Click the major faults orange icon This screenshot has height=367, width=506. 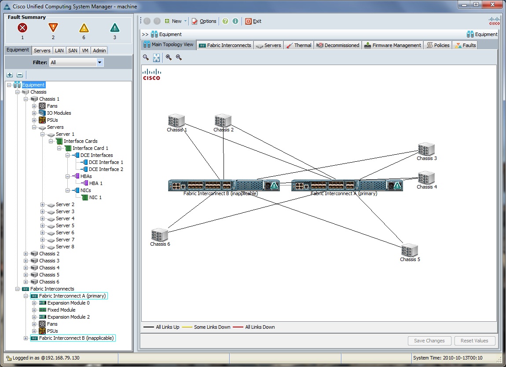[x=53, y=28]
